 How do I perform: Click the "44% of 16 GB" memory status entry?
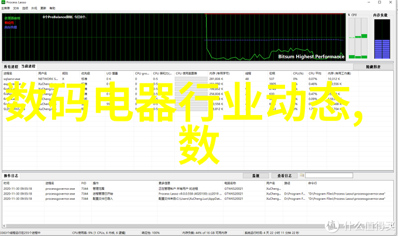click(205, 232)
